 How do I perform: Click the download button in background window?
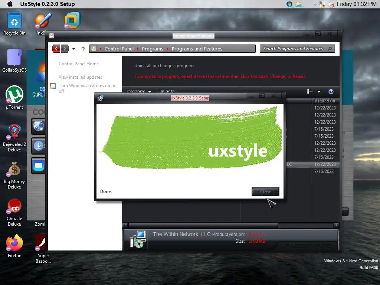tap(39, 146)
